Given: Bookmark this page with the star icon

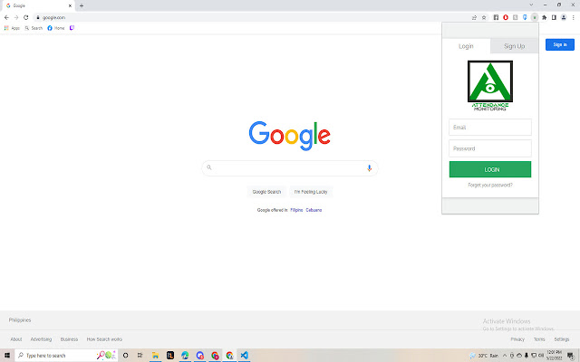Looking at the screenshot, I should 484,17.
